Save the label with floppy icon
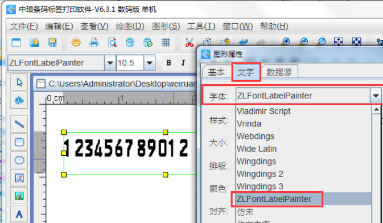The width and height of the screenshot is (383, 223). (x=52, y=43)
